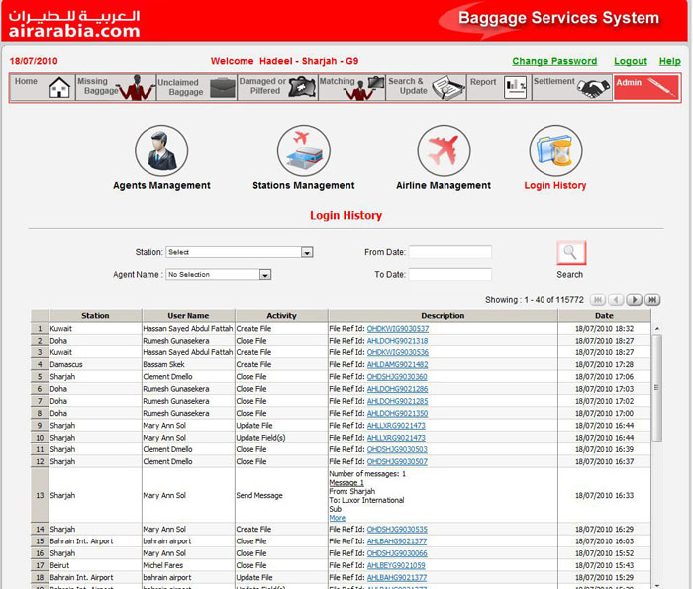Expand the Station dropdown
The width and height of the screenshot is (693, 589).
pos(307,253)
